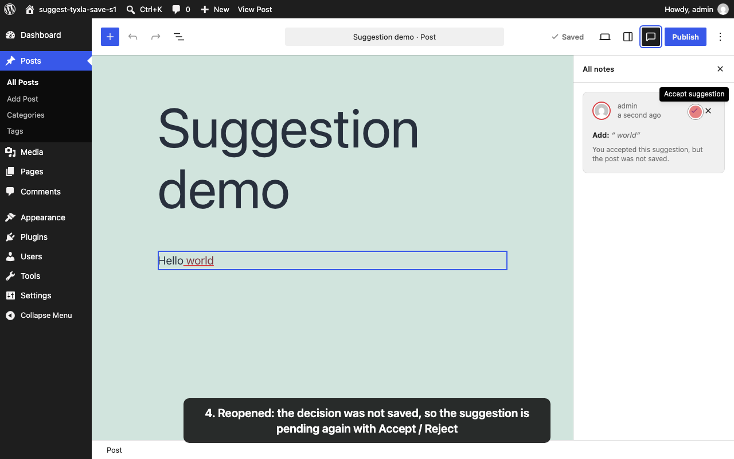Click the View Post link
Screen dimensions: 734x459
[x=255, y=9]
